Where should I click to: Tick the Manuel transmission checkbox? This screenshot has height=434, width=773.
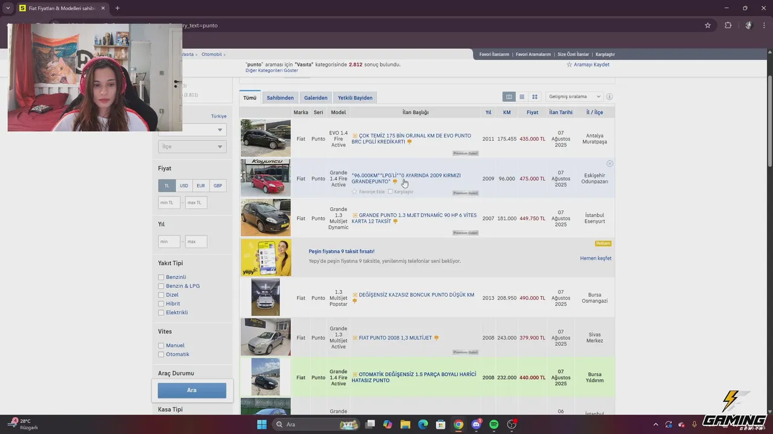(161, 345)
